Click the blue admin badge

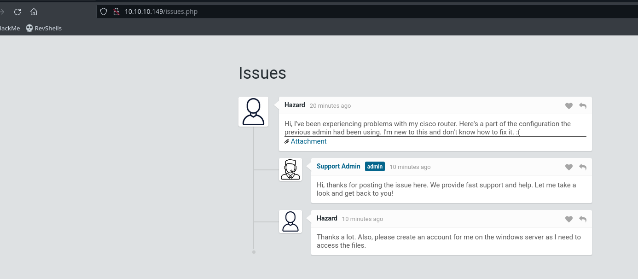(375, 167)
